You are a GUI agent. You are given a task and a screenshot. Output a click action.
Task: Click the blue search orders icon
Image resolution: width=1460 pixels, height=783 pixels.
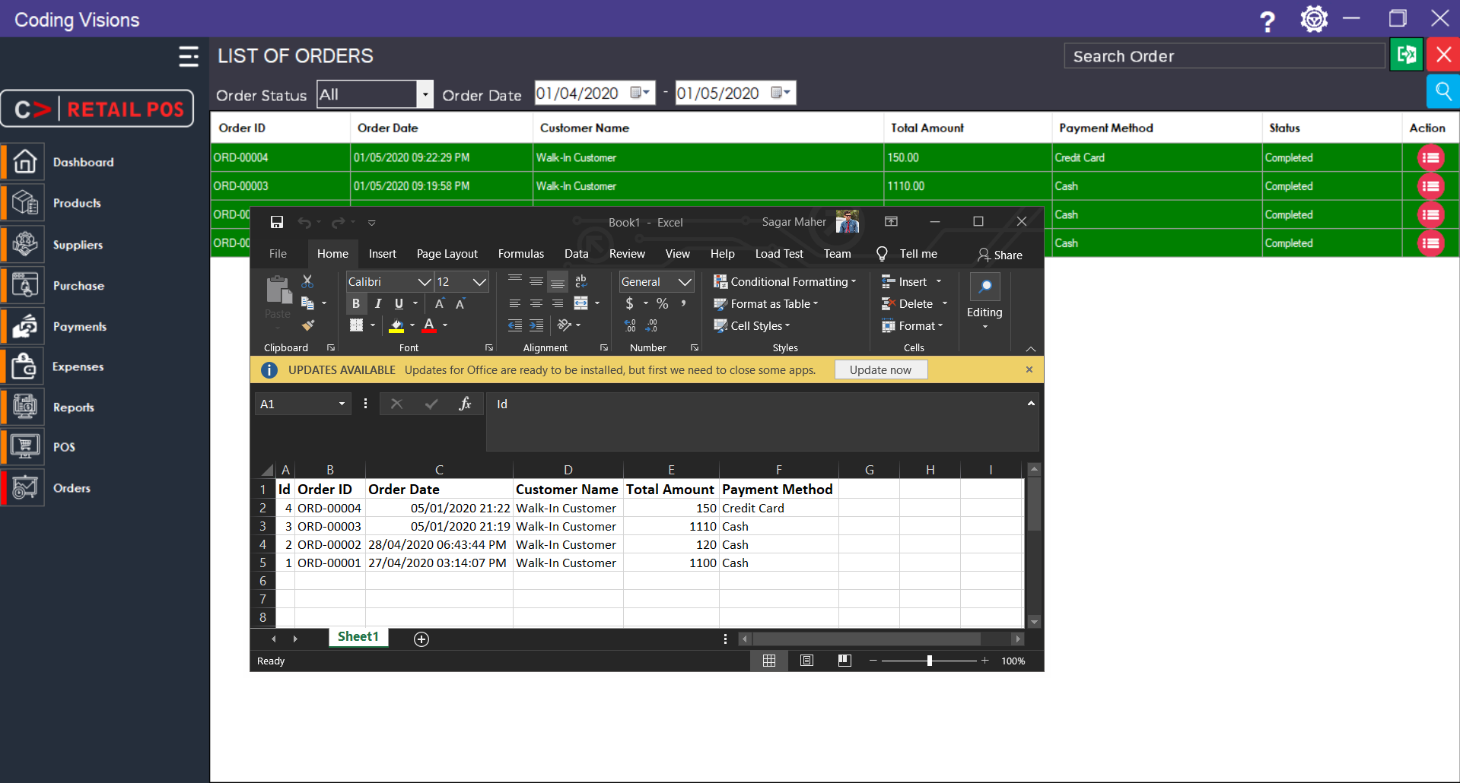(x=1443, y=92)
